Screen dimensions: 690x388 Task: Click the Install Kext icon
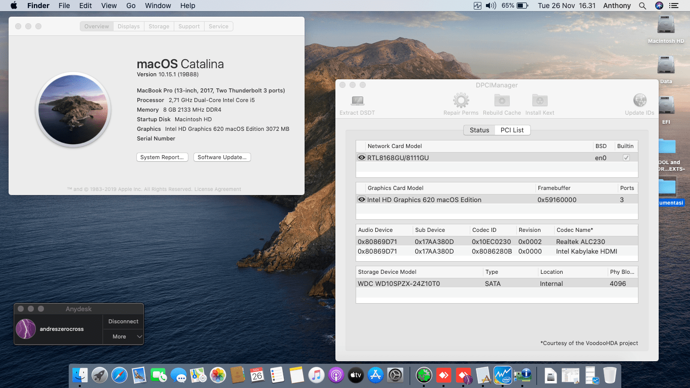tap(539, 101)
